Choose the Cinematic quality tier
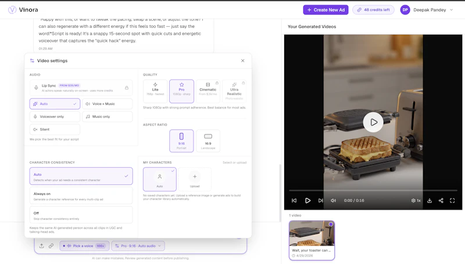The width and height of the screenshot is (465, 264). pyautogui.click(x=208, y=91)
